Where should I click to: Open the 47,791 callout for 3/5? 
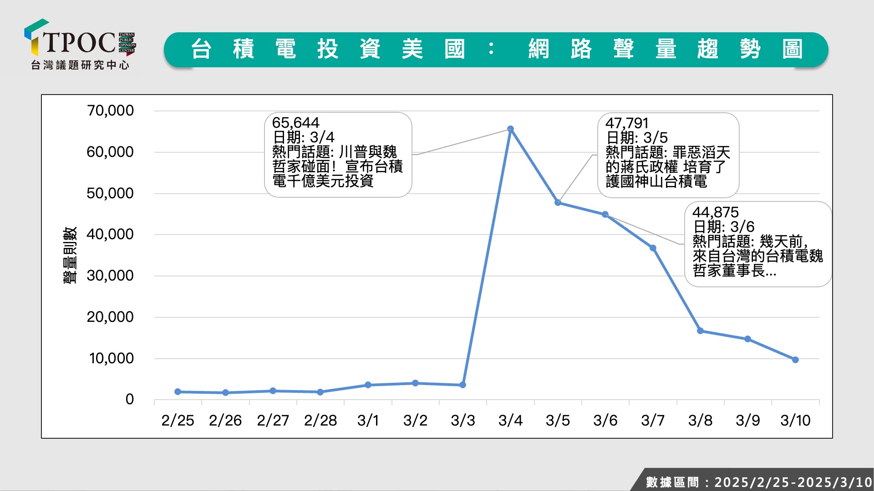[668, 155]
